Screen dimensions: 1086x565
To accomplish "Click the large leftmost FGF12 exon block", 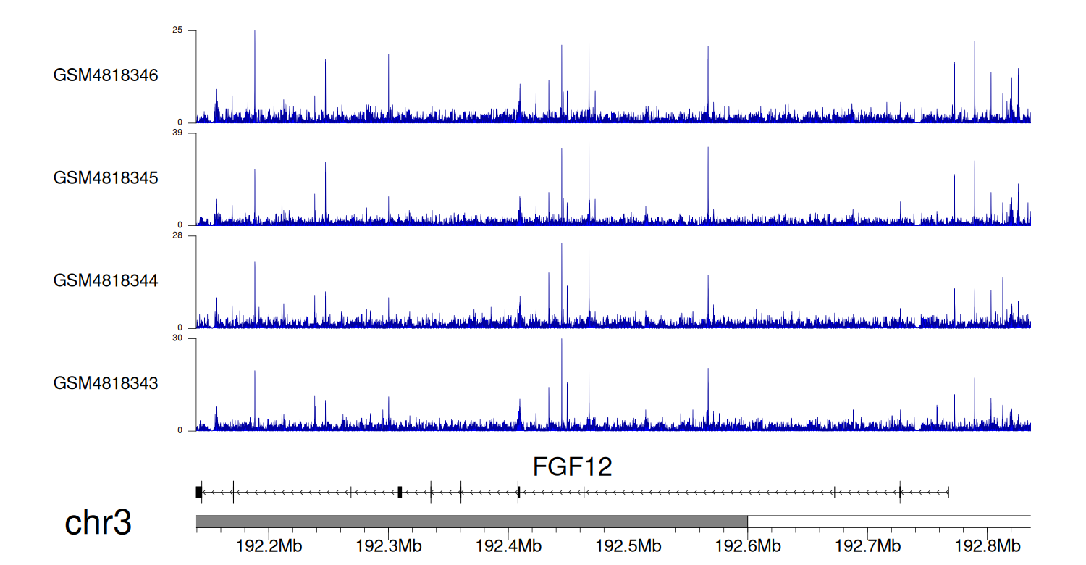I will (x=198, y=492).
